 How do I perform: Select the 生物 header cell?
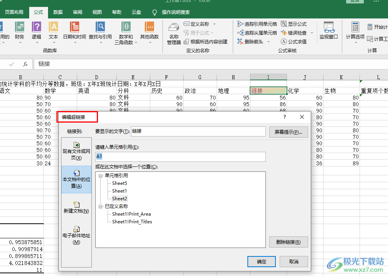[x=341, y=91]
